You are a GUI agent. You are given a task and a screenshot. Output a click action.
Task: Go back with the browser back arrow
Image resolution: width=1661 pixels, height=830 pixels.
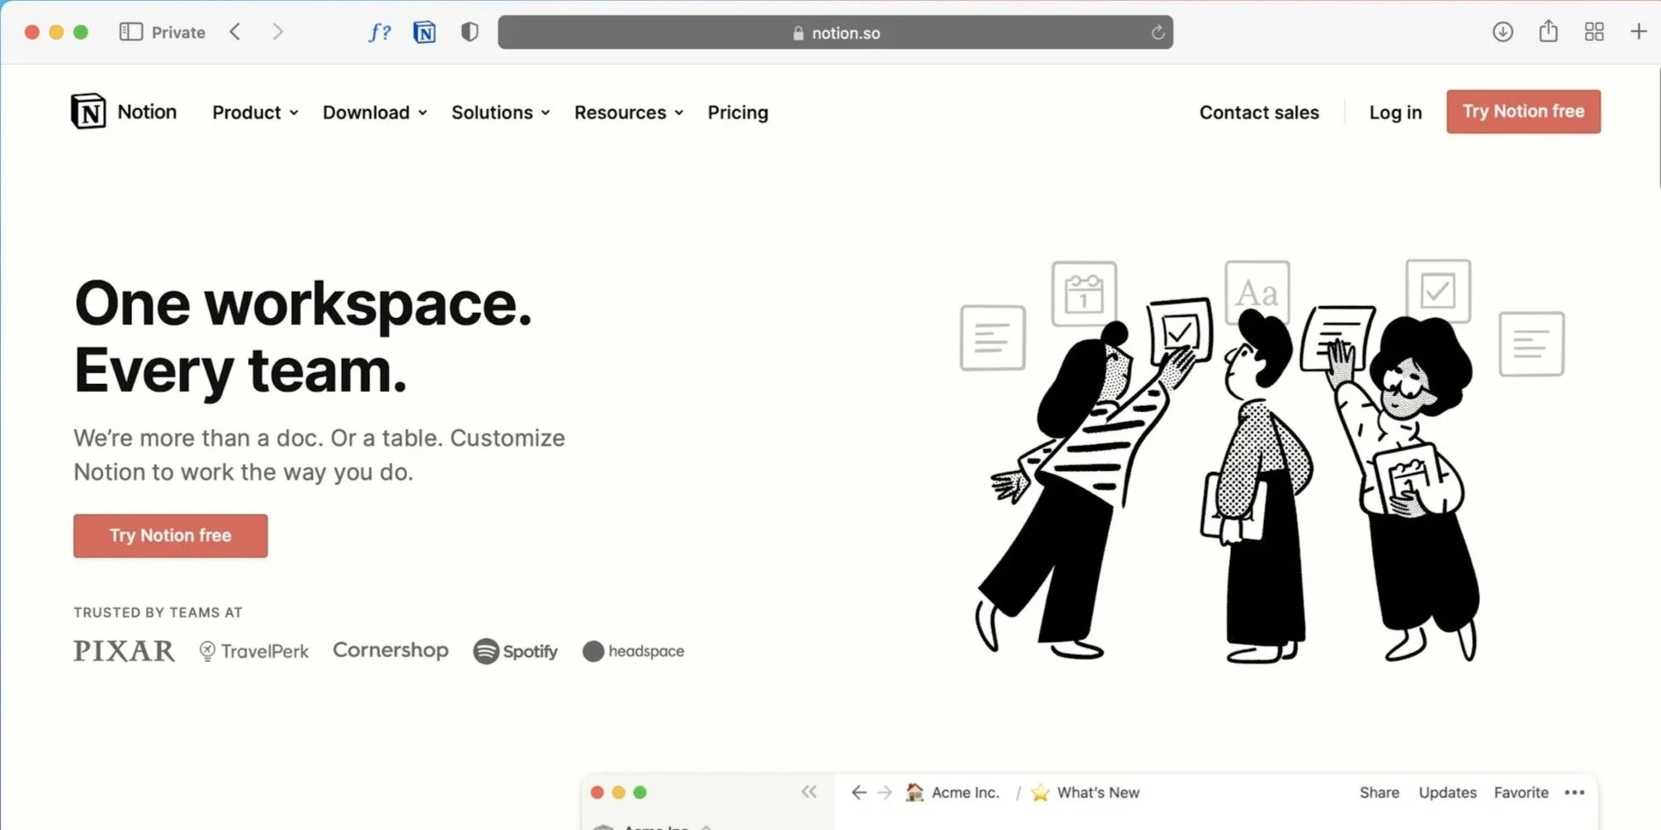235,32
